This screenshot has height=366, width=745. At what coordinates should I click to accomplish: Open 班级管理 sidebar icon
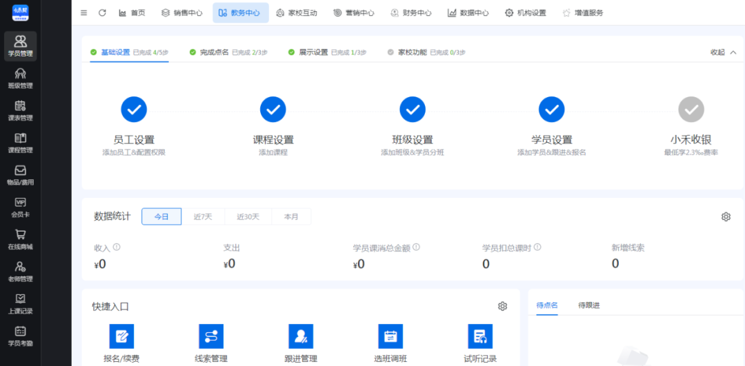coord(20,78)
